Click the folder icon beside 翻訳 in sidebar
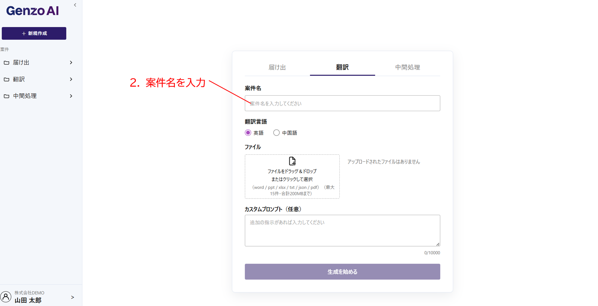Image resolution: width=598 pixels, height=306 pixels. [x=6, y=79]
